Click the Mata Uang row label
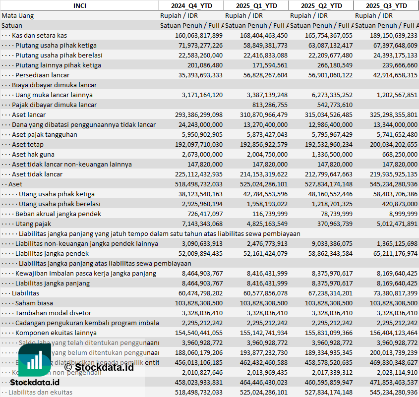The height and width of the screenshot is (397, 419). point(18,15)
